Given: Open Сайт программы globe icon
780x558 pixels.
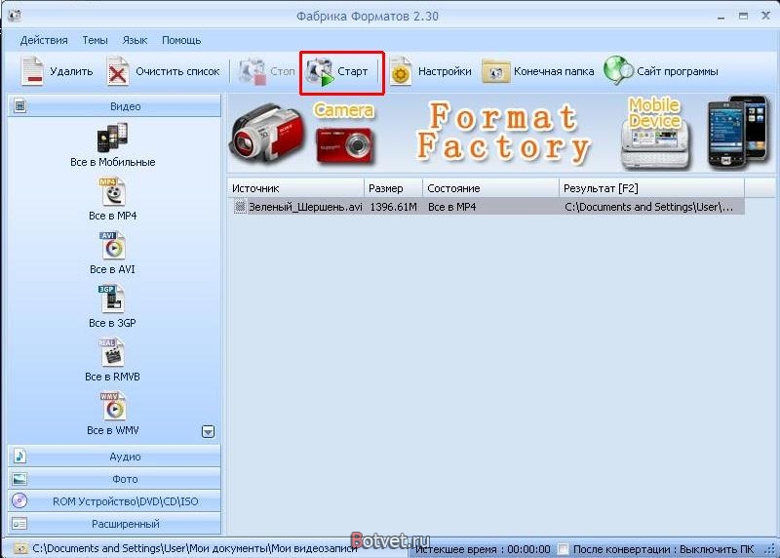Looking at the screenshot, I should pyautogui.click(x=618, y=70).
